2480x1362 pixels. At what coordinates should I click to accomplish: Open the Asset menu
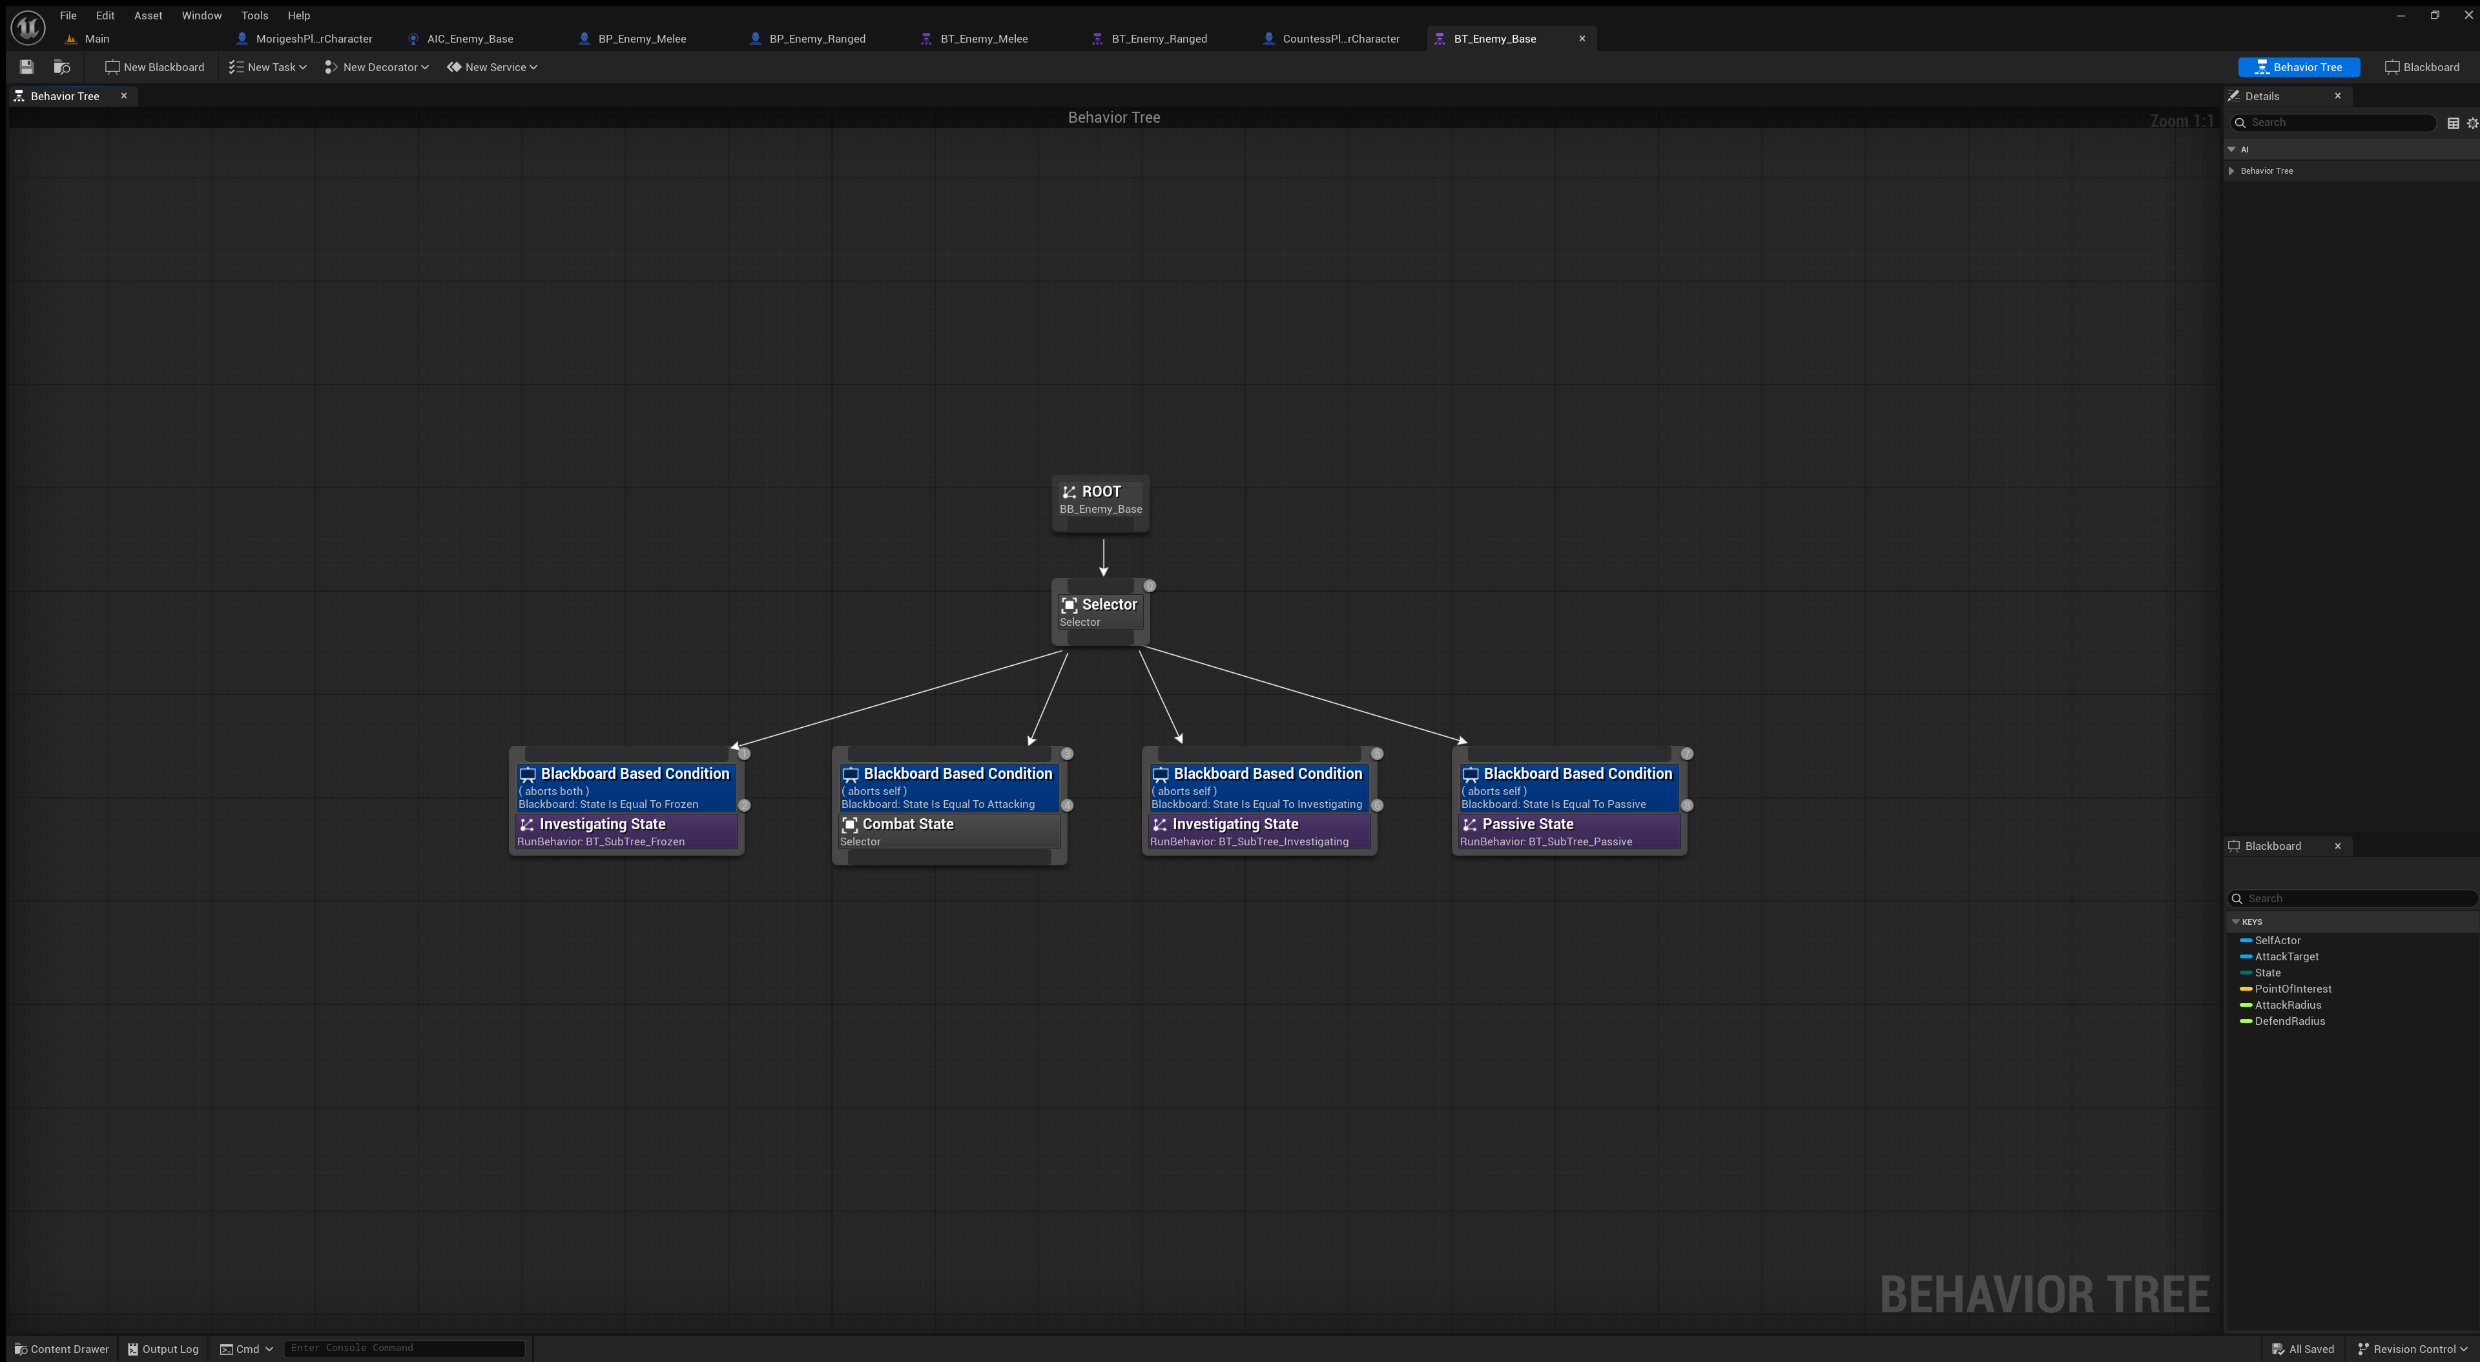(147, 15)
